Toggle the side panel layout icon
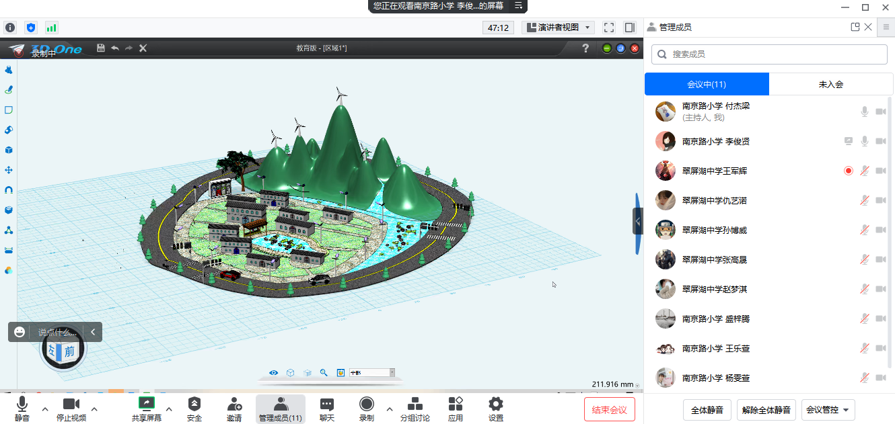Screen dimensions: 895x424 [630, 28]
